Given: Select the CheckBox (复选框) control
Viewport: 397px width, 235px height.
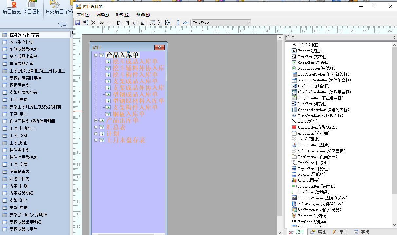Looking at the screenshot, I should pyautogui.click(x=310, y=63).
